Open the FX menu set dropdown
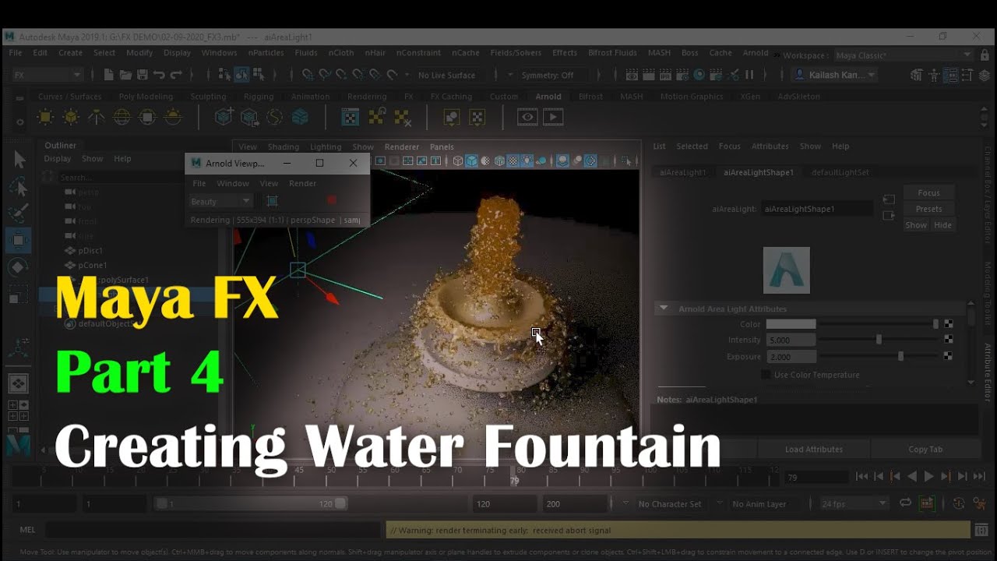The width and height of the screenshot is (997, 561). pyautogui.click(x=47, y=75)
